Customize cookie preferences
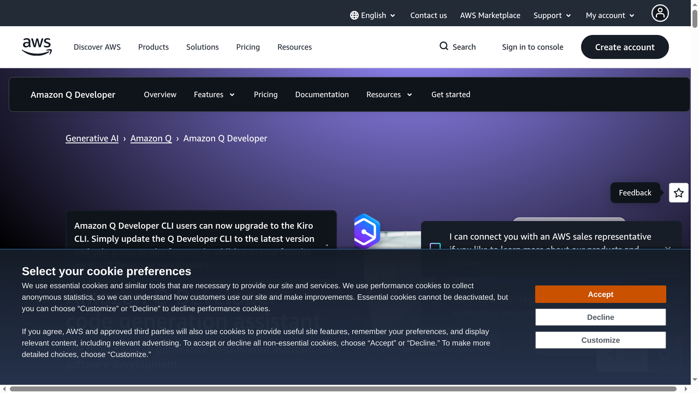 600,340
